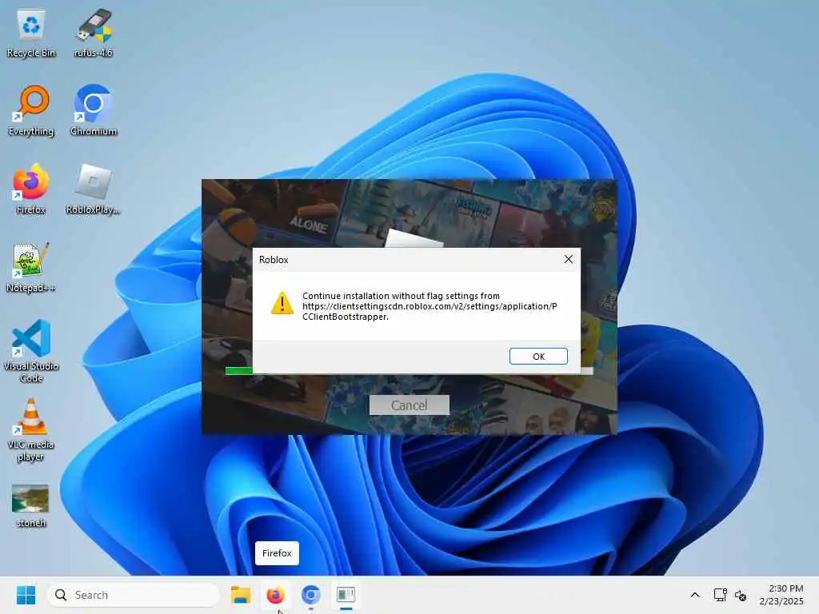The height and width of the screenshot is (614, 819).
Task: Open the Windows Start menu
Action: click(x=26, y=595)
